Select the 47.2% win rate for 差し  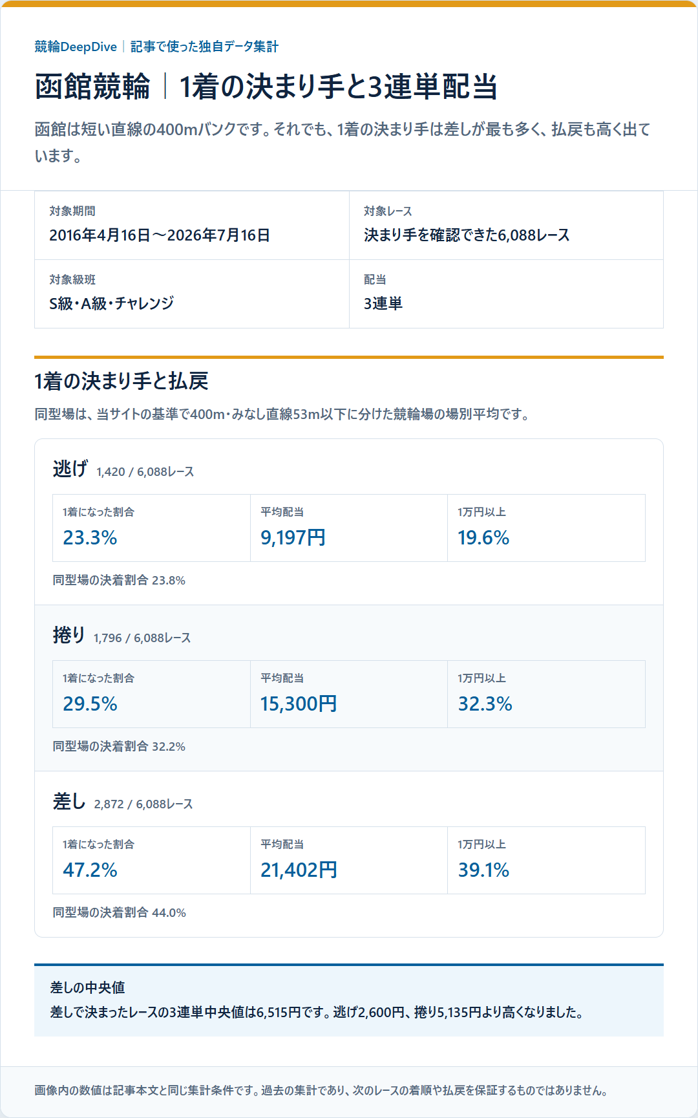point(90,870)
